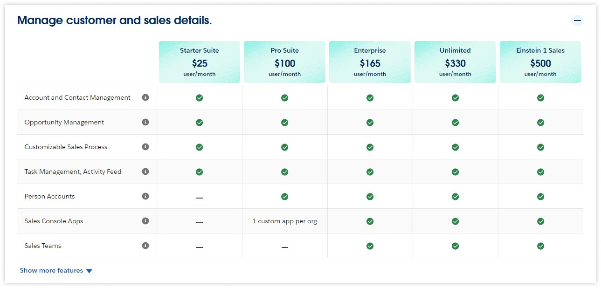
Task: Select the Einstein 1 Sales plan header
Action: coord(540,62)
